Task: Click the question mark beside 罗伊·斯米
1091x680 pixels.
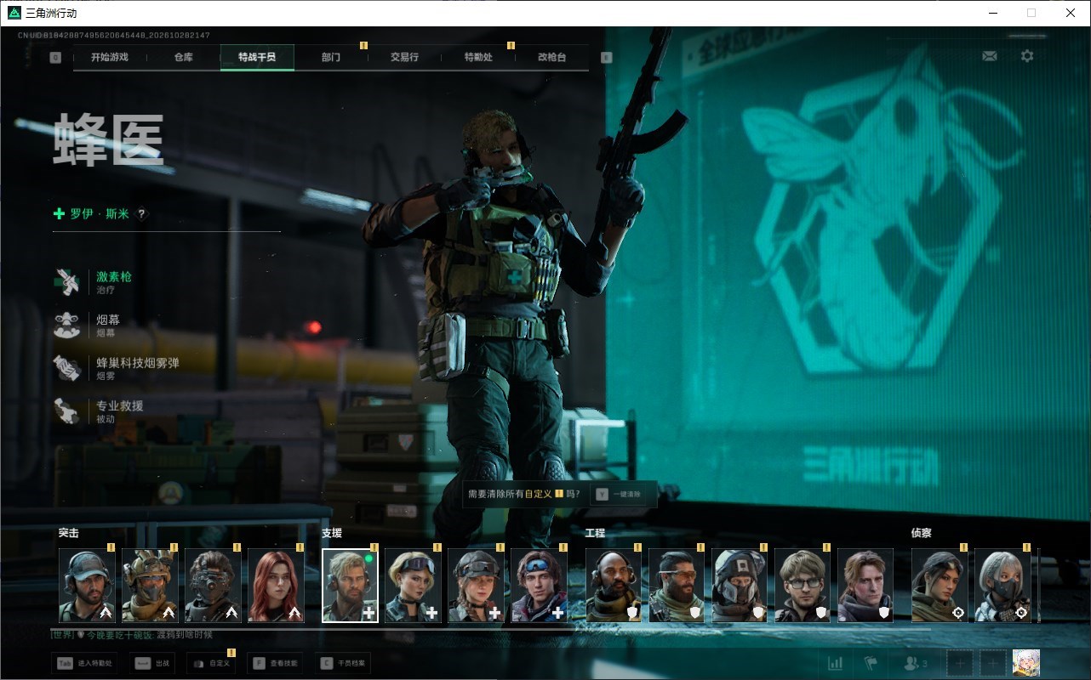Action: tap(141, 214)
